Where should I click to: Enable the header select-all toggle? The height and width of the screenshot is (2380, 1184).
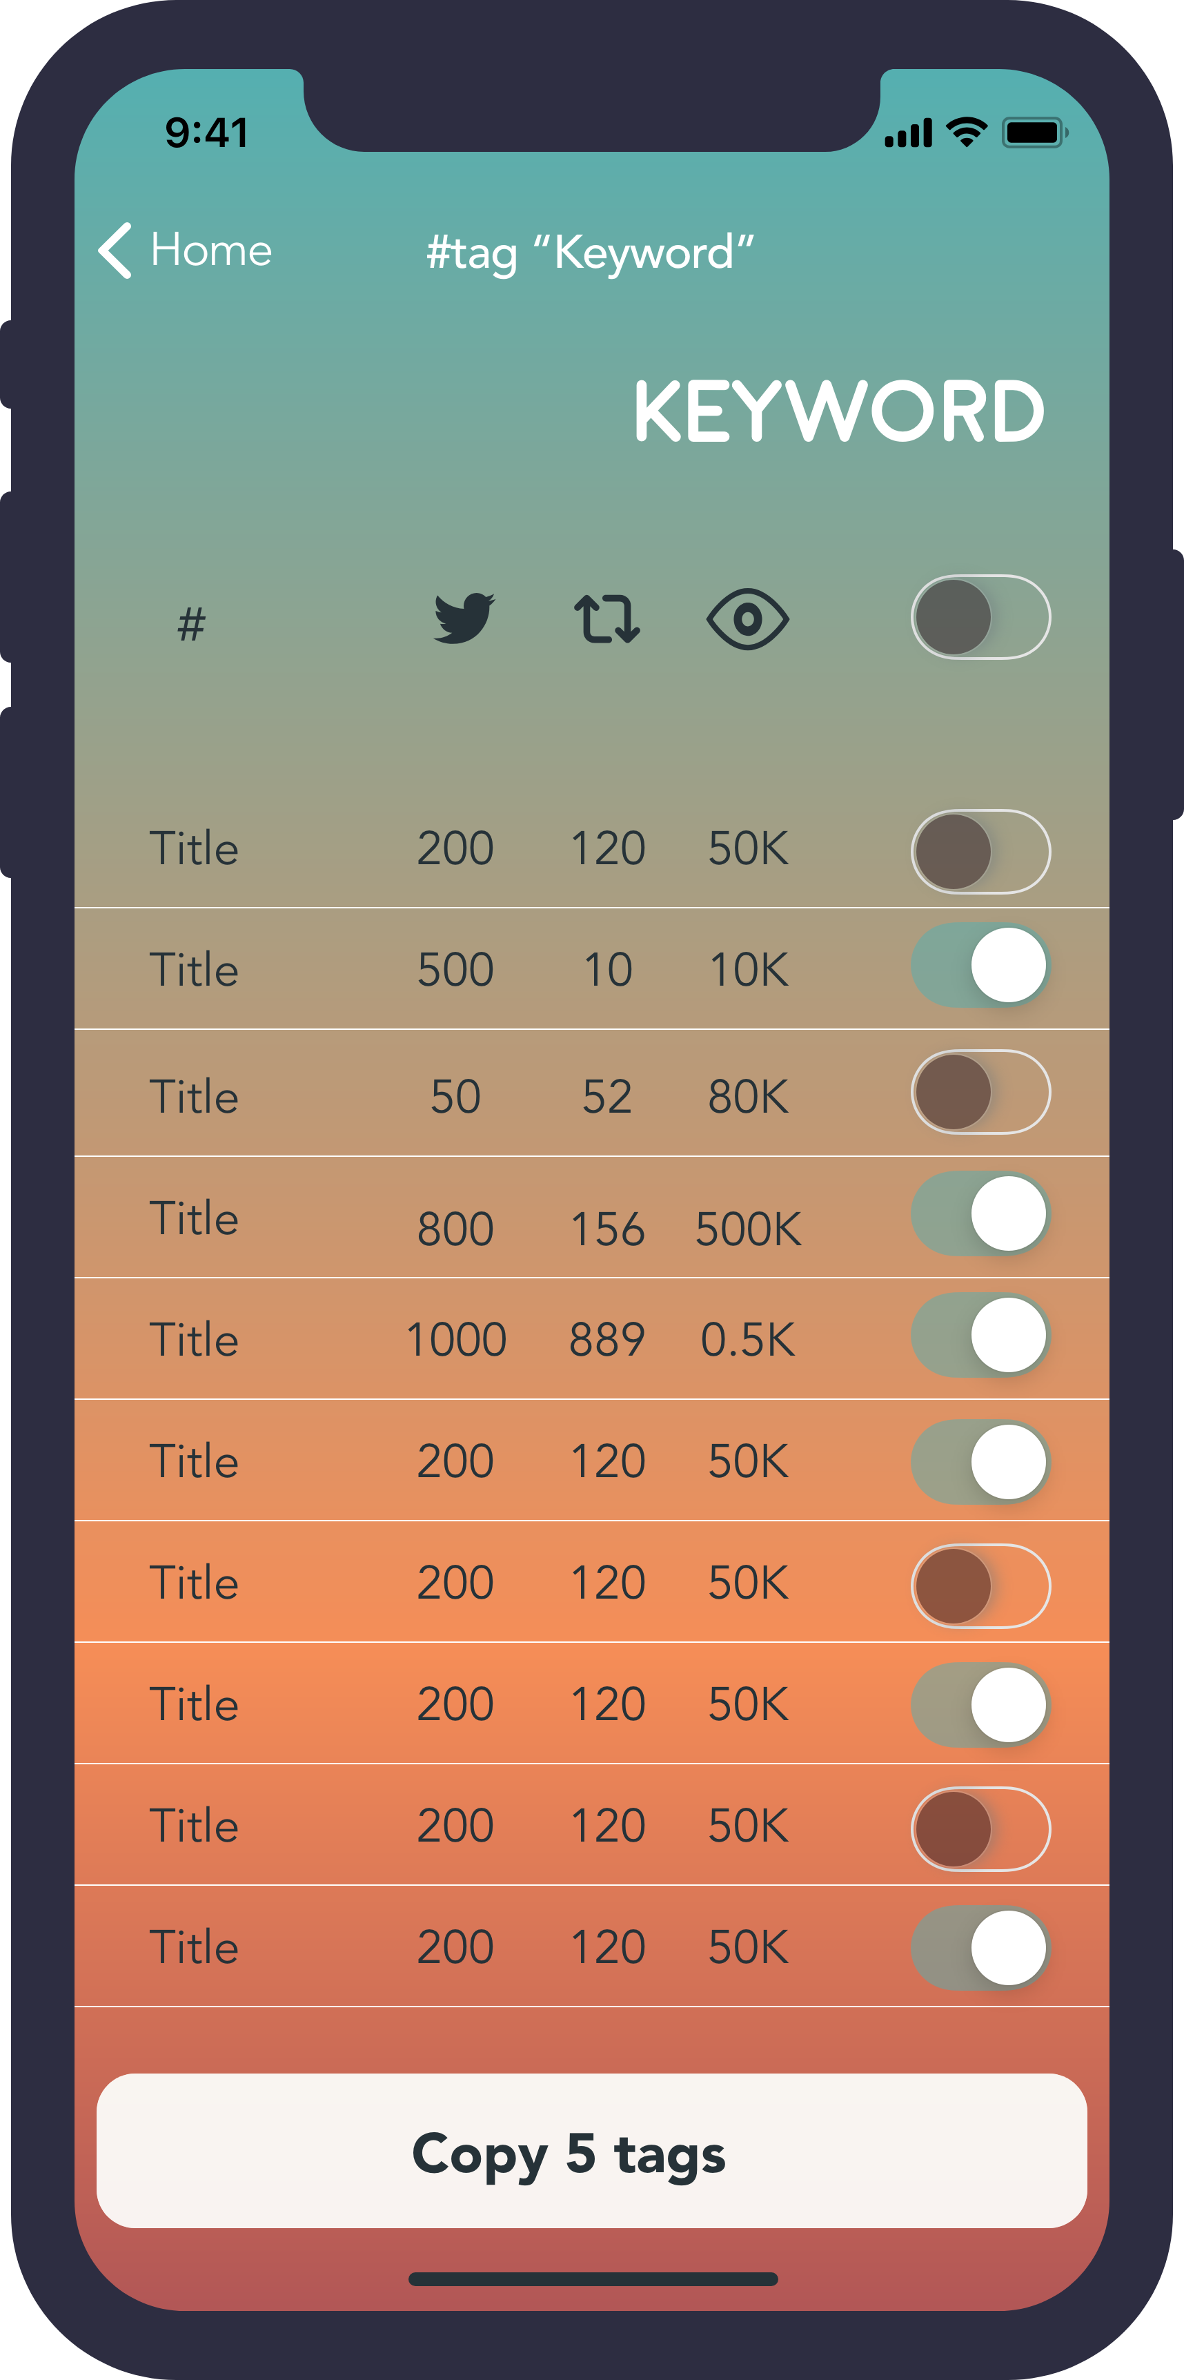pyautogui.click(x=981, y=617)
